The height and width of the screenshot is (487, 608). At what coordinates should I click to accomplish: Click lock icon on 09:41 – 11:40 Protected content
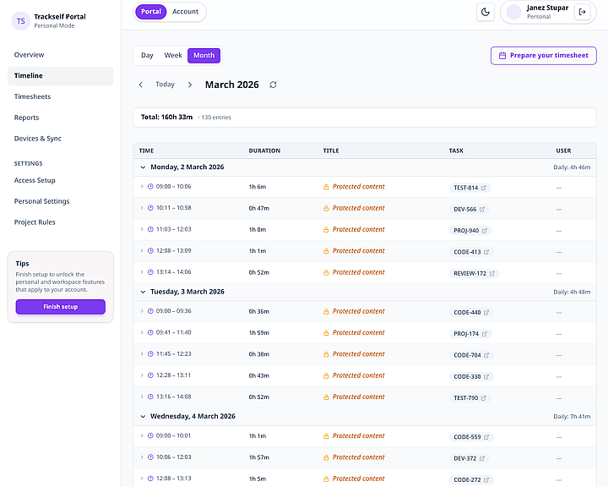[326, 333]
